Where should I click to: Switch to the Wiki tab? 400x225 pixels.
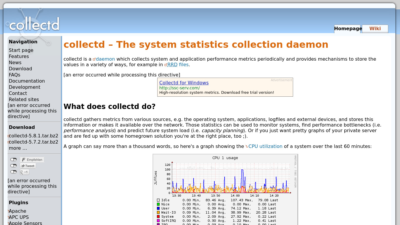(375, 29)
